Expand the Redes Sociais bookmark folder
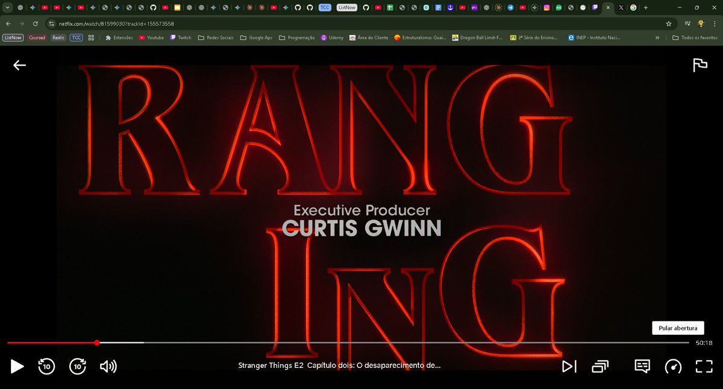The height and width of the screenshot is (389, 723). pos(216,37)
